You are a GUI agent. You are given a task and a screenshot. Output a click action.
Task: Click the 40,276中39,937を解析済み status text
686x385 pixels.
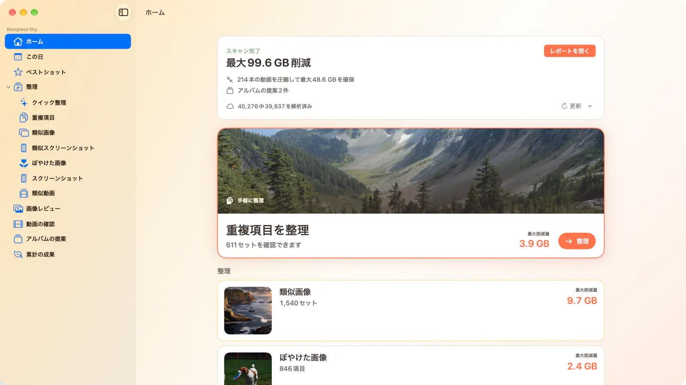tap(275, 107)
